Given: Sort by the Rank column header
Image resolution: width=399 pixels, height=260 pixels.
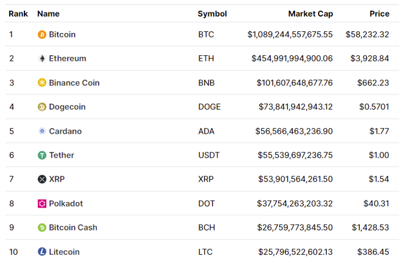Looking at the screenshot, I should click(18, 14).
